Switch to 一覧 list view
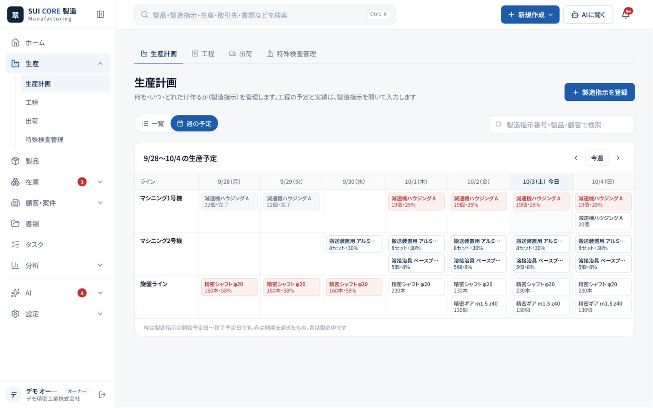Viewport: 653px width, 408px height. 153,124
